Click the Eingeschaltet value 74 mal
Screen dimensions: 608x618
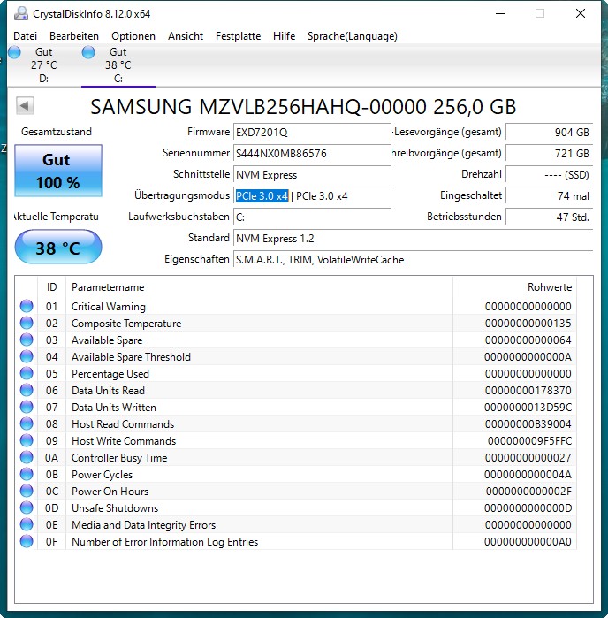pos(550,196)
